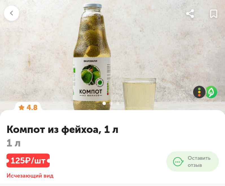Screen dimensions: 225x186
Task: Tap the speech bubble review icon
Action: coord(178,162)
